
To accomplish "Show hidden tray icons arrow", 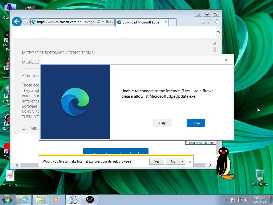I will click(227, 200).
